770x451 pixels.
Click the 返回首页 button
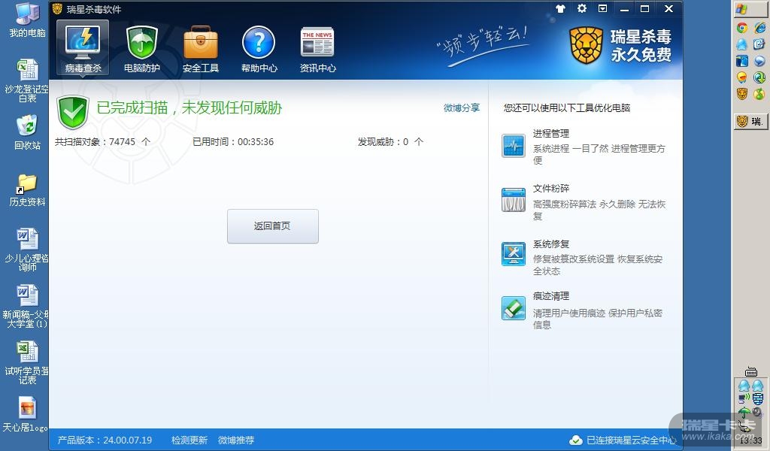272,225
